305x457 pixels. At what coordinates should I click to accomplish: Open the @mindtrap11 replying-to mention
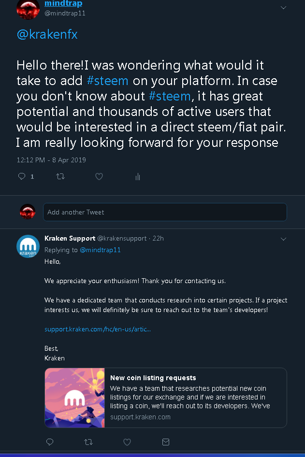[x=100, y=250]
